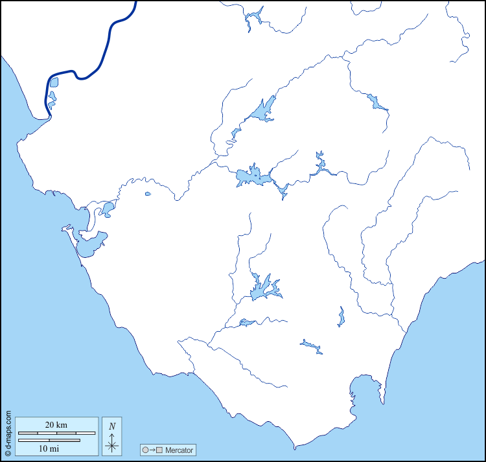Click the narrow peninsula spit on the west coast
The width and height of the screenshot is (486, 462).
coord(67,228)
